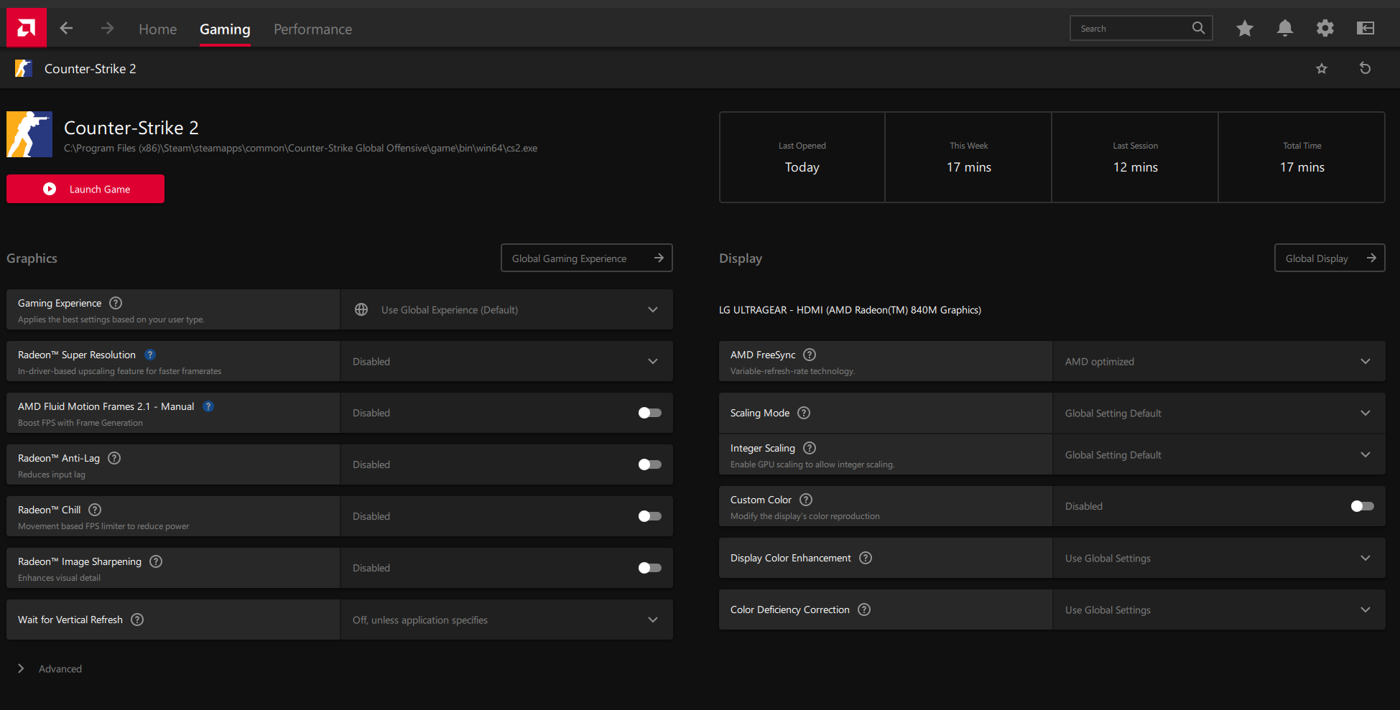Turn on Radeon Image Sharpening switch
This screenshot has width=1400, height=710.
[649, 568]
